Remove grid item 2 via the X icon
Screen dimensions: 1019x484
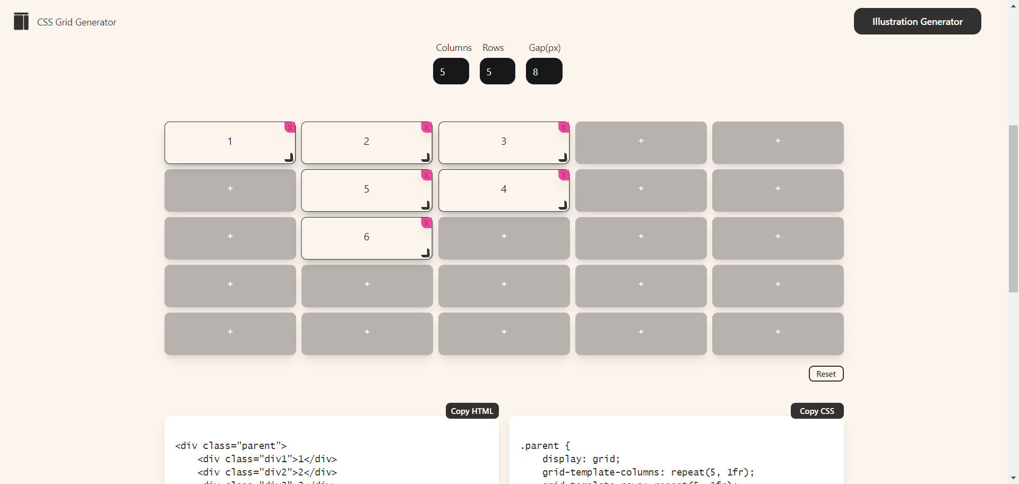click(427, 127)
